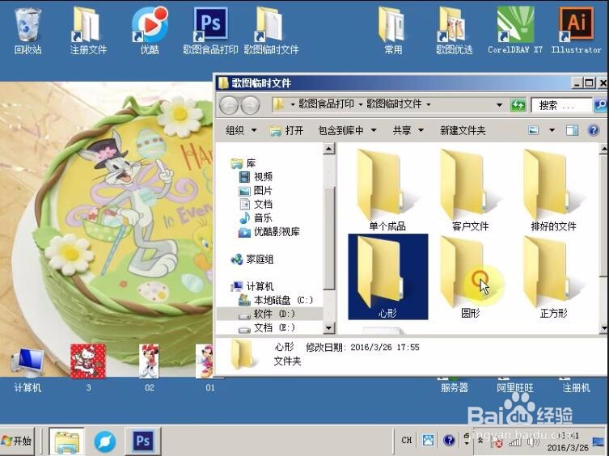Expand the arrow after 歌图临时文件 in the breadcrumb
The width and height of the screenshot is (609, 456).
click(x=429, y=104)
